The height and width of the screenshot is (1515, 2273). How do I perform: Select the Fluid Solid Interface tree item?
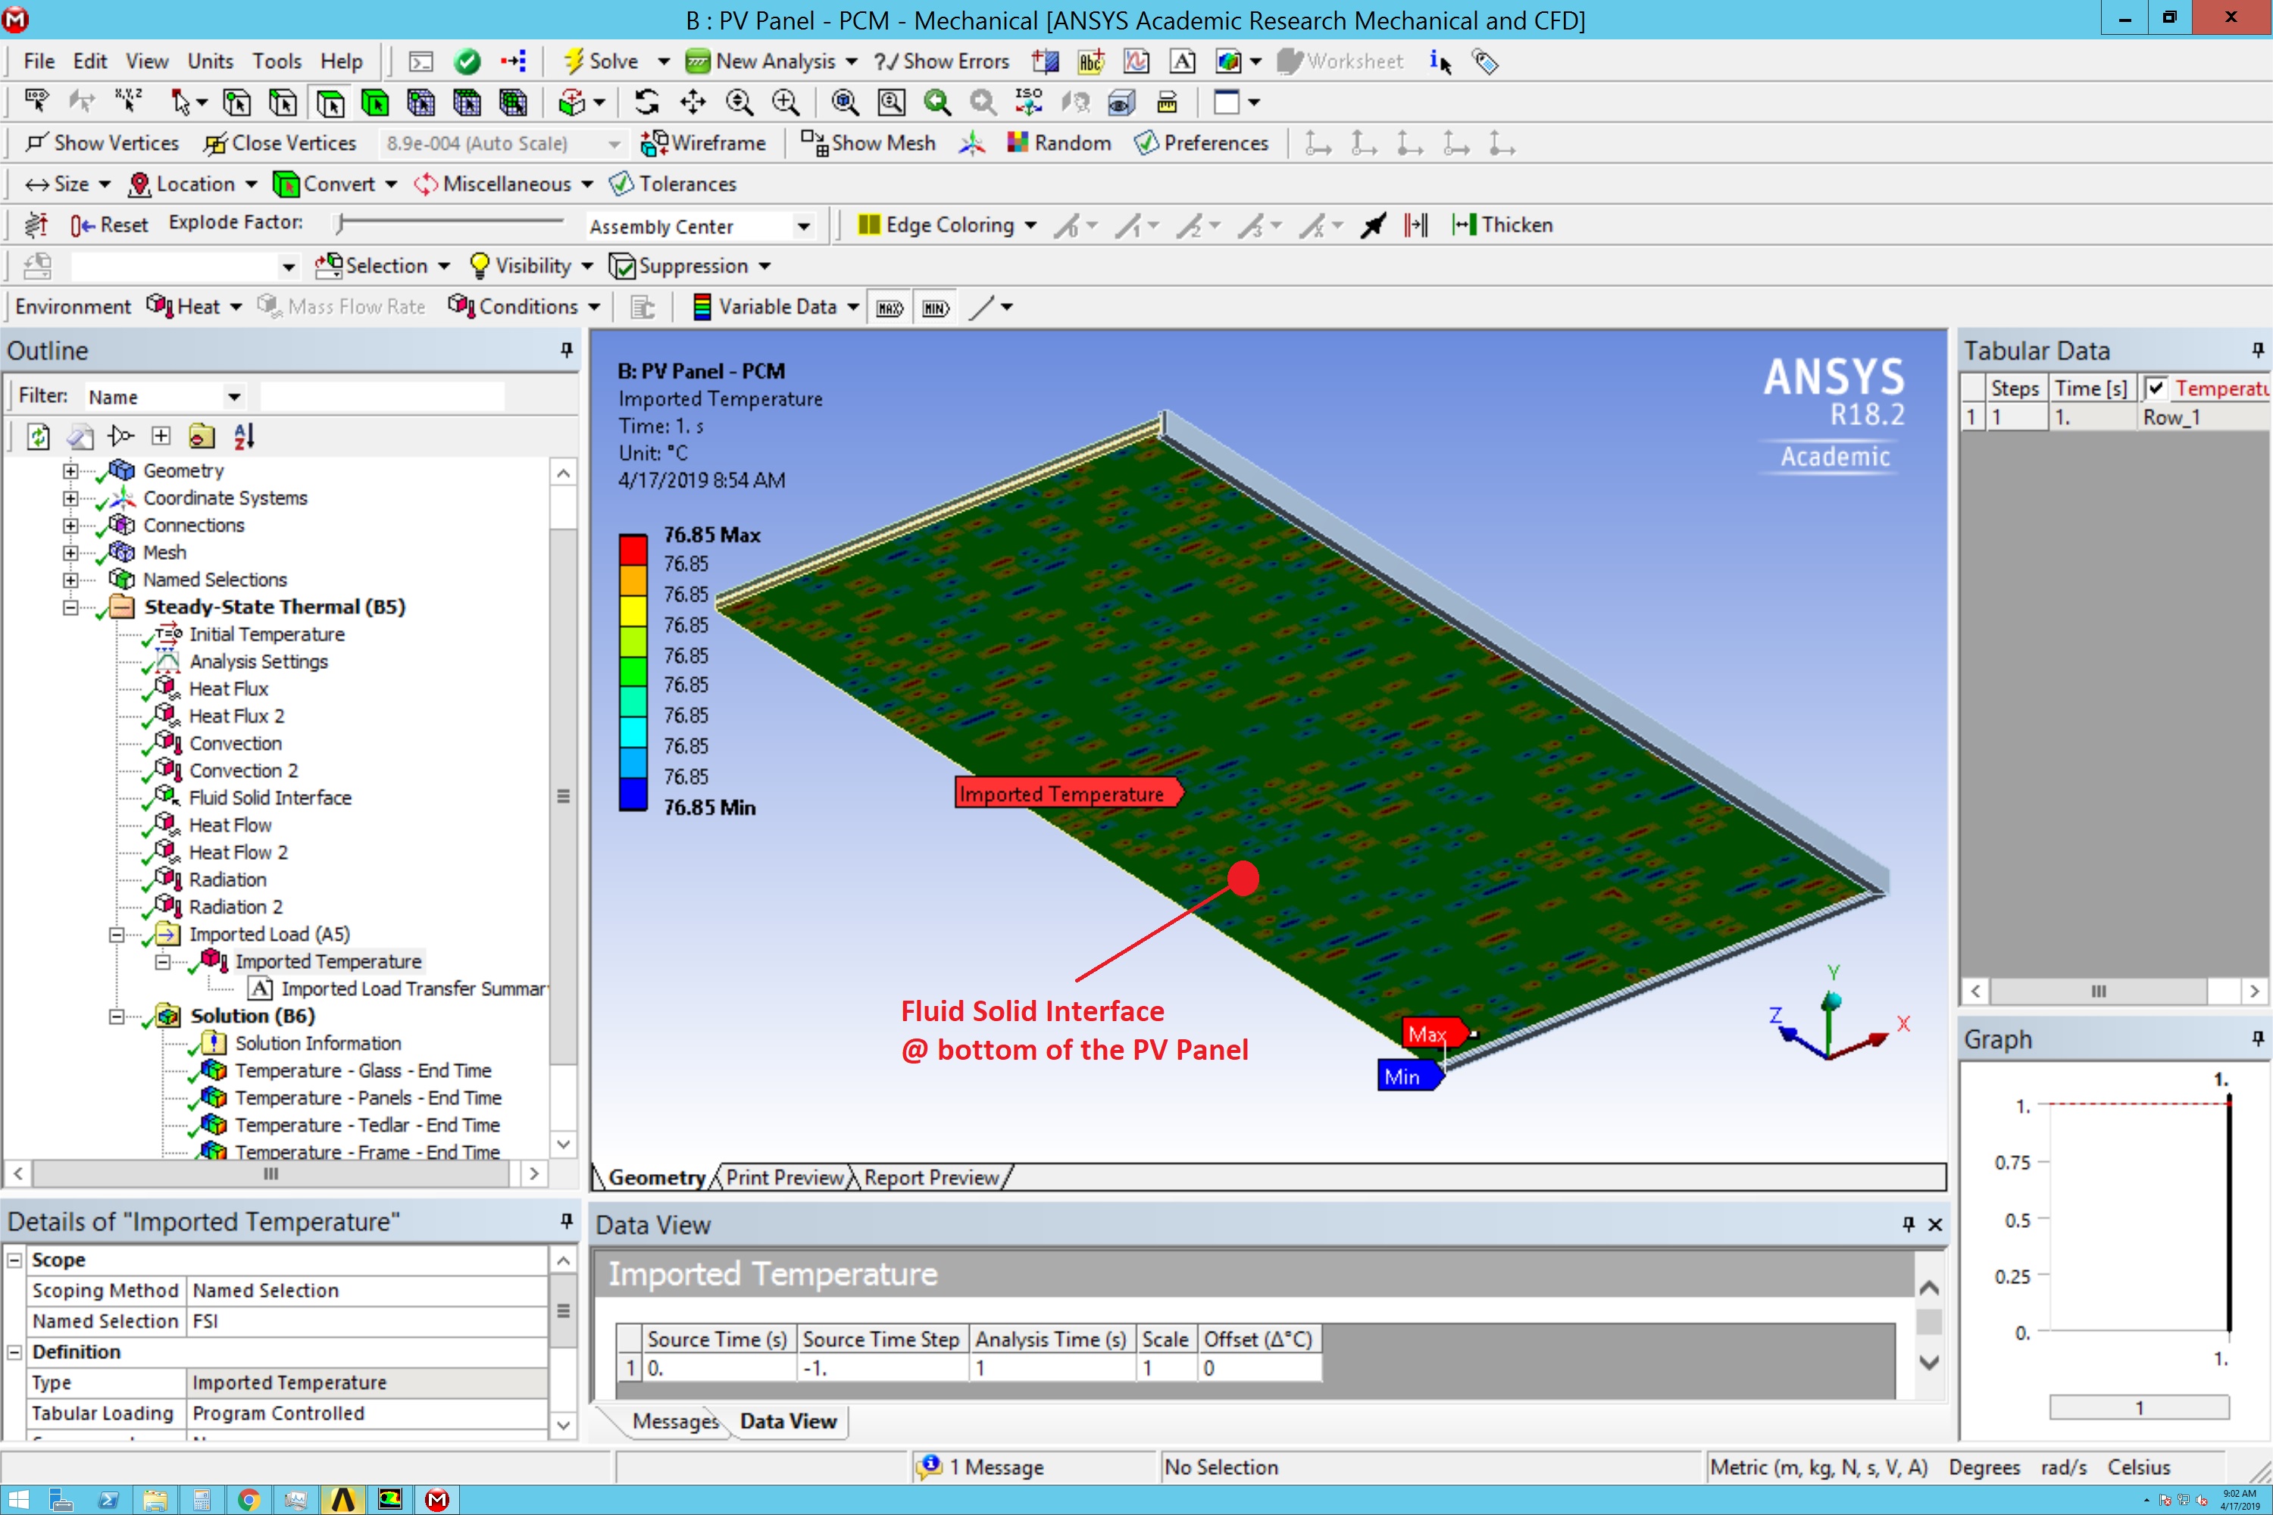(270, 798)
